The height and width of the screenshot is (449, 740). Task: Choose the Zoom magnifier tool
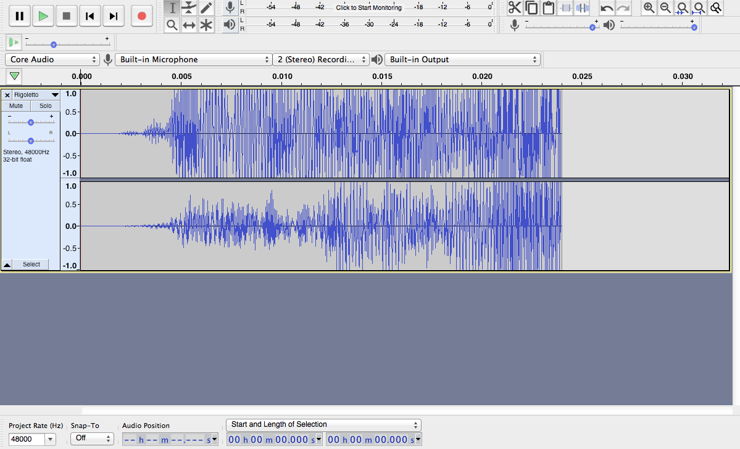172,25
